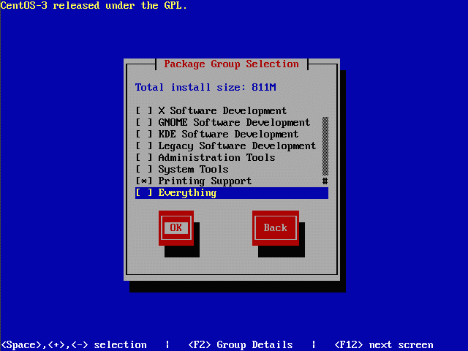The image size is (468, 351).
Task: Click the F12 next screen hint
Action: point(384,344)
